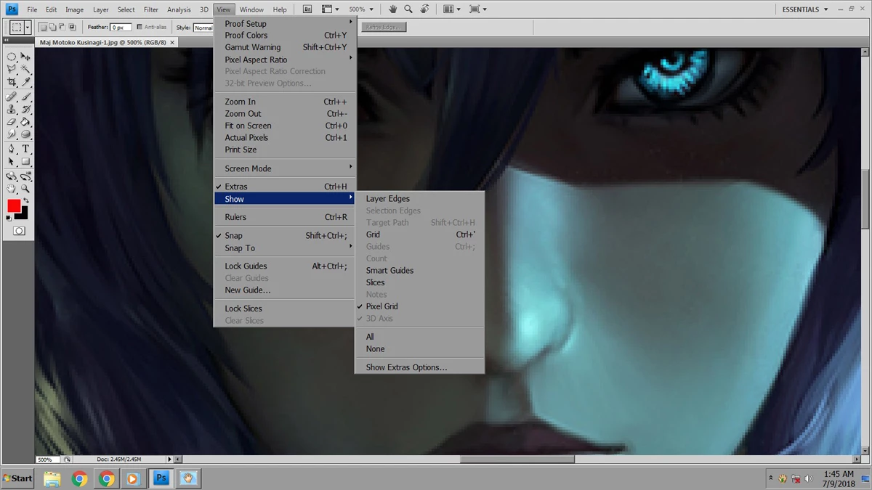
Task: Click the horizontal scrollbar thumb
Action: point(517,460)
